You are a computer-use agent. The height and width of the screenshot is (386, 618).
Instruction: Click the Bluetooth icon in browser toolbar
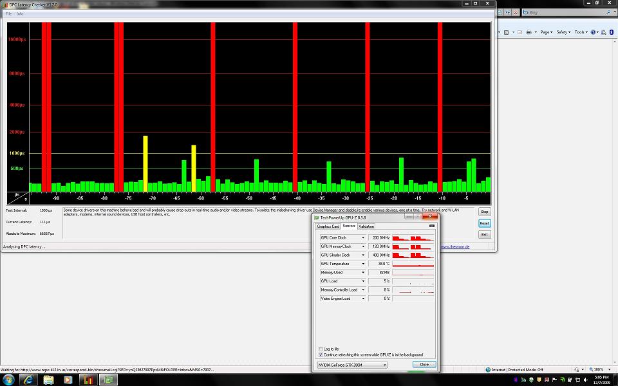[x=612, y=32]
